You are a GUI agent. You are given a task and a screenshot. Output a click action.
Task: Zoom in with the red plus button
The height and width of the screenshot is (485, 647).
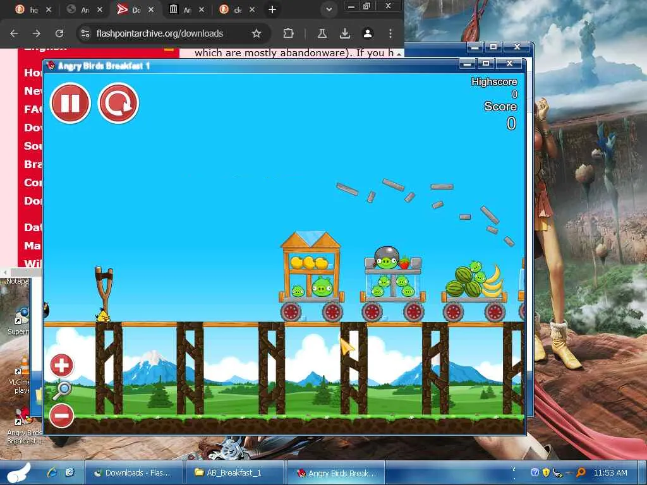pos(62,365)
